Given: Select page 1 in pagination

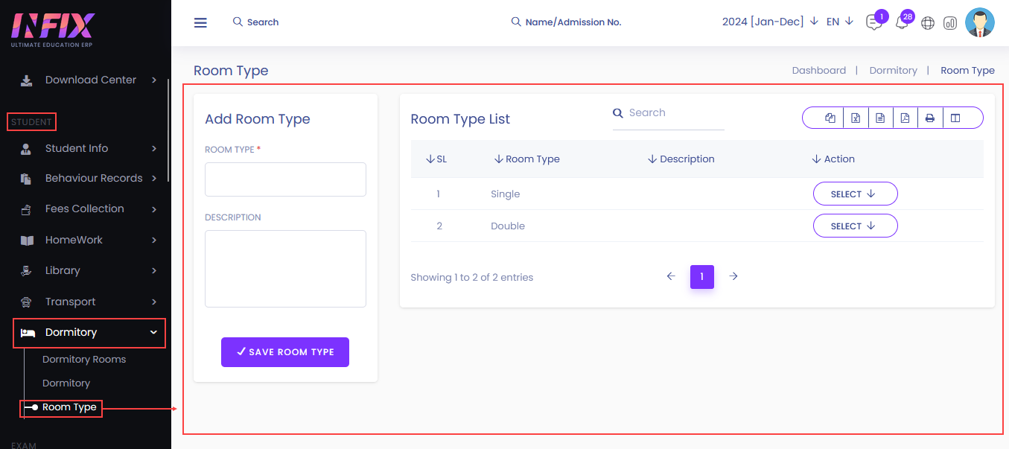Looking at the screenshot, I should pyautogui.click(x=702, y=276).
